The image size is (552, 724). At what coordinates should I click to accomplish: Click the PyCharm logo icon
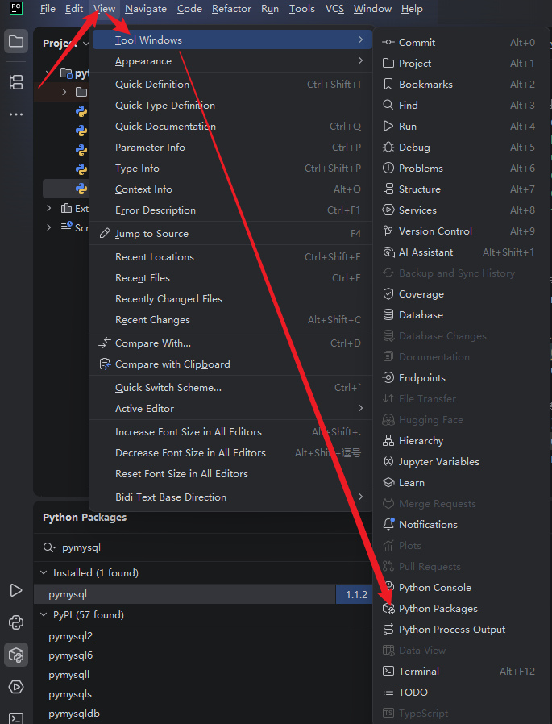click(16, 8)
